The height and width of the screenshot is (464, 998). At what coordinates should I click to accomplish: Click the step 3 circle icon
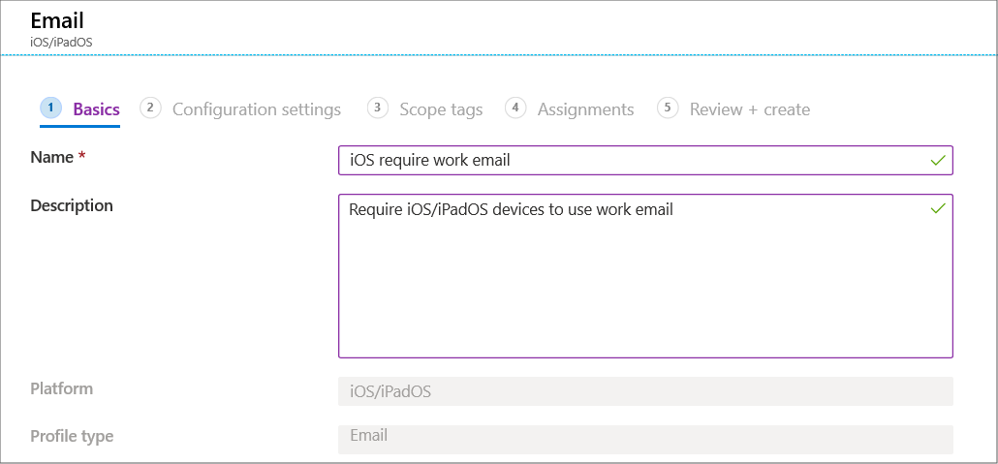click(378, 108)
